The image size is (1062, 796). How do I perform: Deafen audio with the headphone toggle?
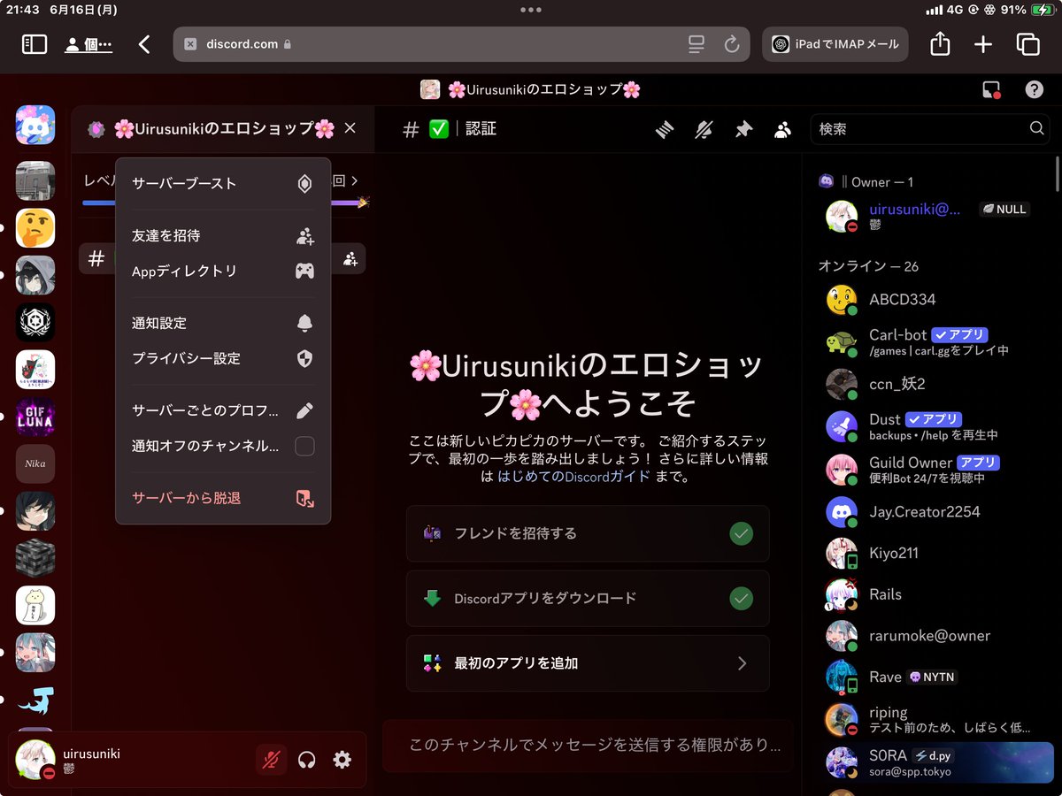307,760
